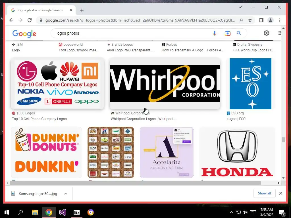Open the Whirlpool Corporation logo image
This screenshot has width=291, height=218.
(165, 83)
